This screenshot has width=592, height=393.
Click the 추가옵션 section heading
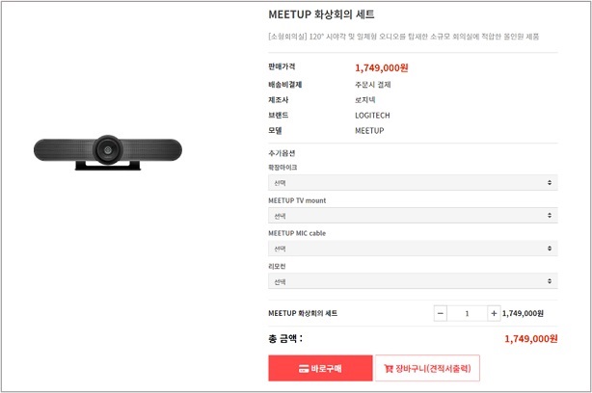pyautogui.click(x=282, y=153)
